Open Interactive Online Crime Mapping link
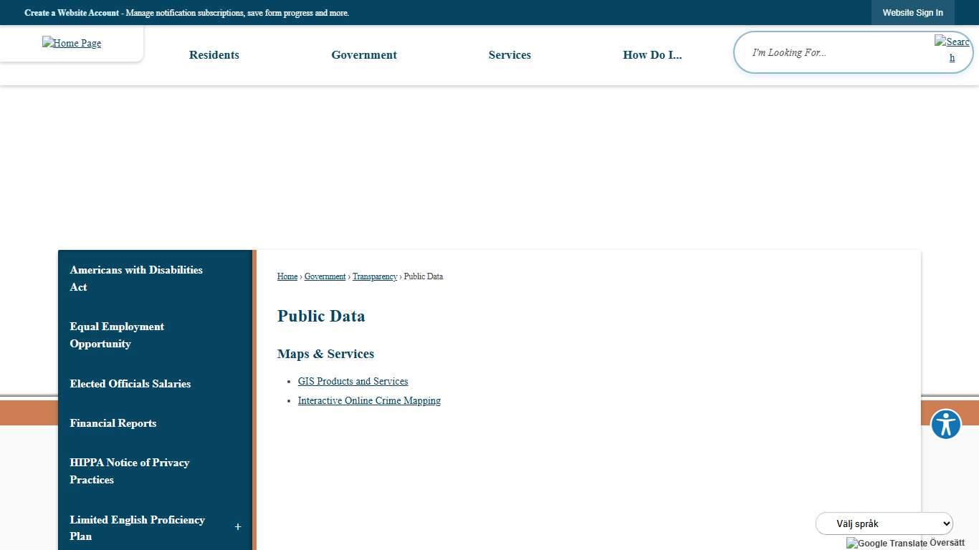Screen dimensions: 979x550 tap(369, 401)
